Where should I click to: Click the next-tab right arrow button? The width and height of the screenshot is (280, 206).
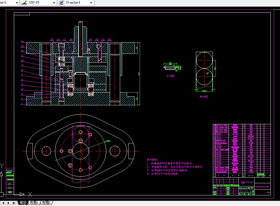click(x=8, y=203)
